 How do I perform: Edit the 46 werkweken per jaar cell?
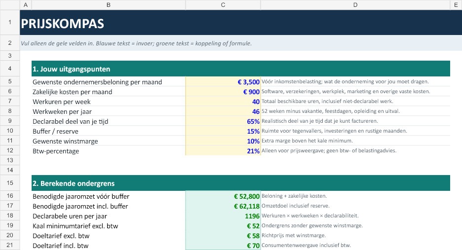click(223, 111)
